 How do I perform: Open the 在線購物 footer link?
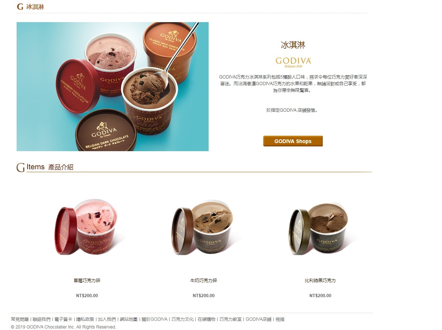click(206, 319)
